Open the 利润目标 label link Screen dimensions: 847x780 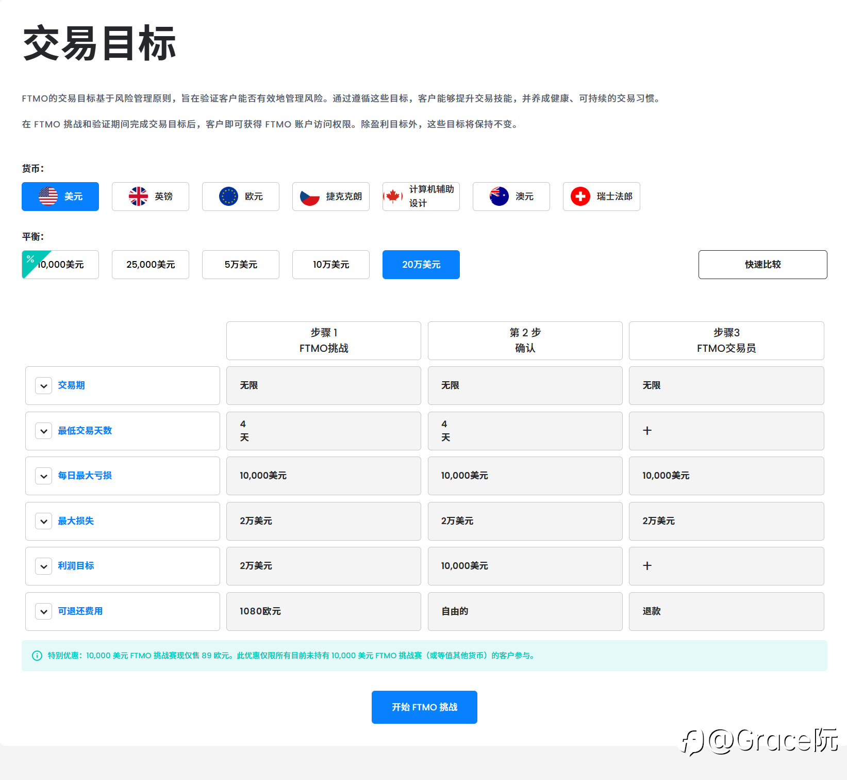[76, 566]
